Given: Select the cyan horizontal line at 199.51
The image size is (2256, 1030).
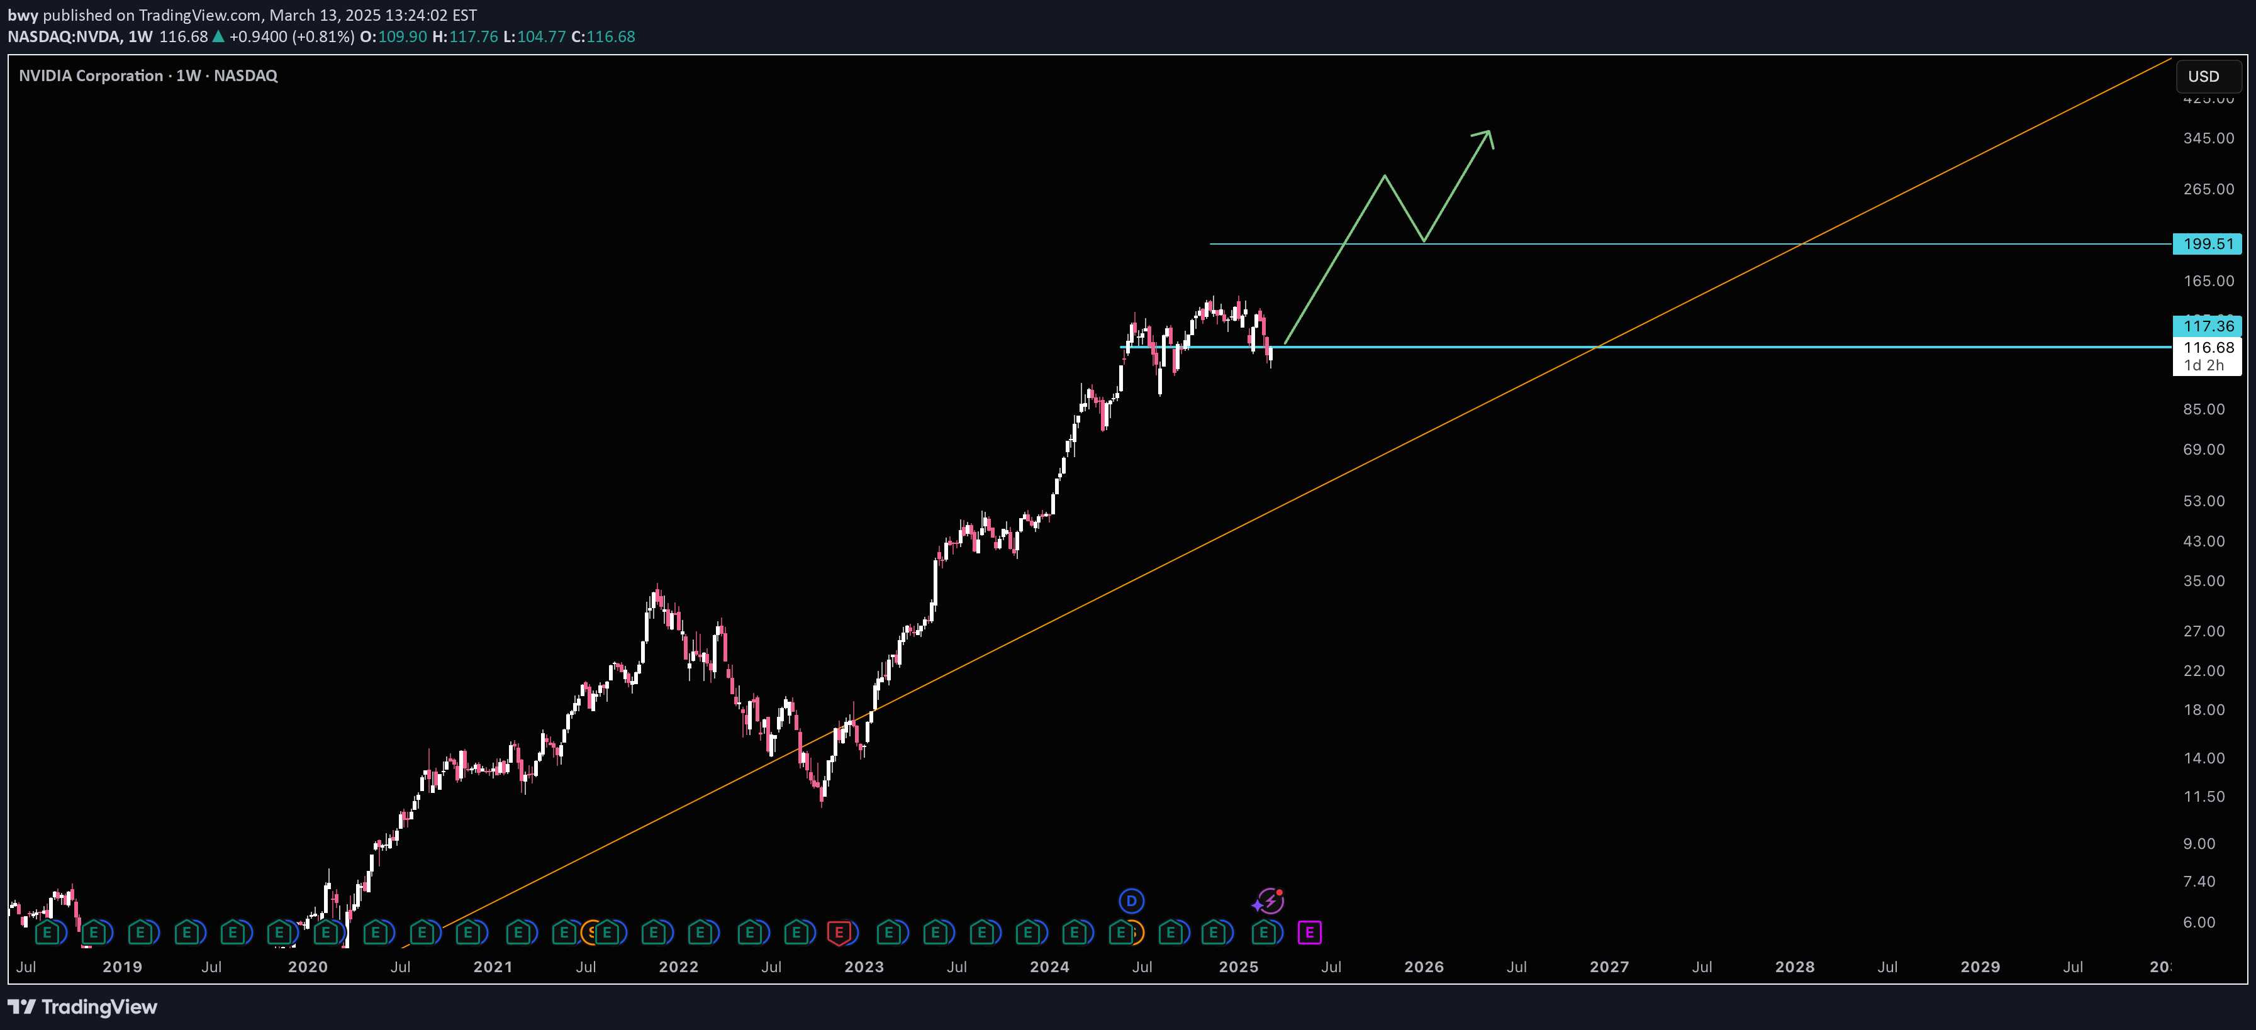Looking at the screenshot, I should [1690, 244].
